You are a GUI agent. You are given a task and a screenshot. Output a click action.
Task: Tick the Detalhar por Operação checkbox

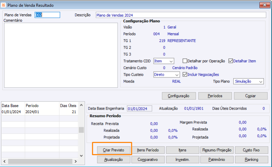pos(185,61)
